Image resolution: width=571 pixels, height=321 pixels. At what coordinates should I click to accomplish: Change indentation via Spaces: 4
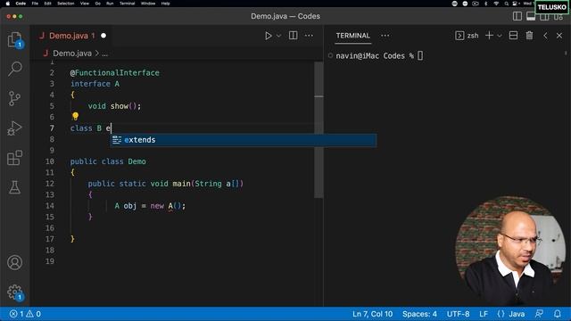pyautogui.click(x=419, y=314)
